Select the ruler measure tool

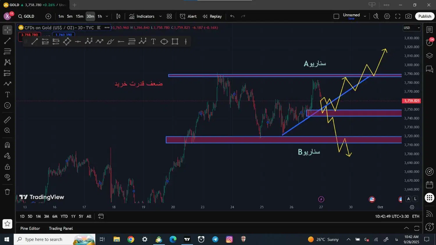point(7,120)
